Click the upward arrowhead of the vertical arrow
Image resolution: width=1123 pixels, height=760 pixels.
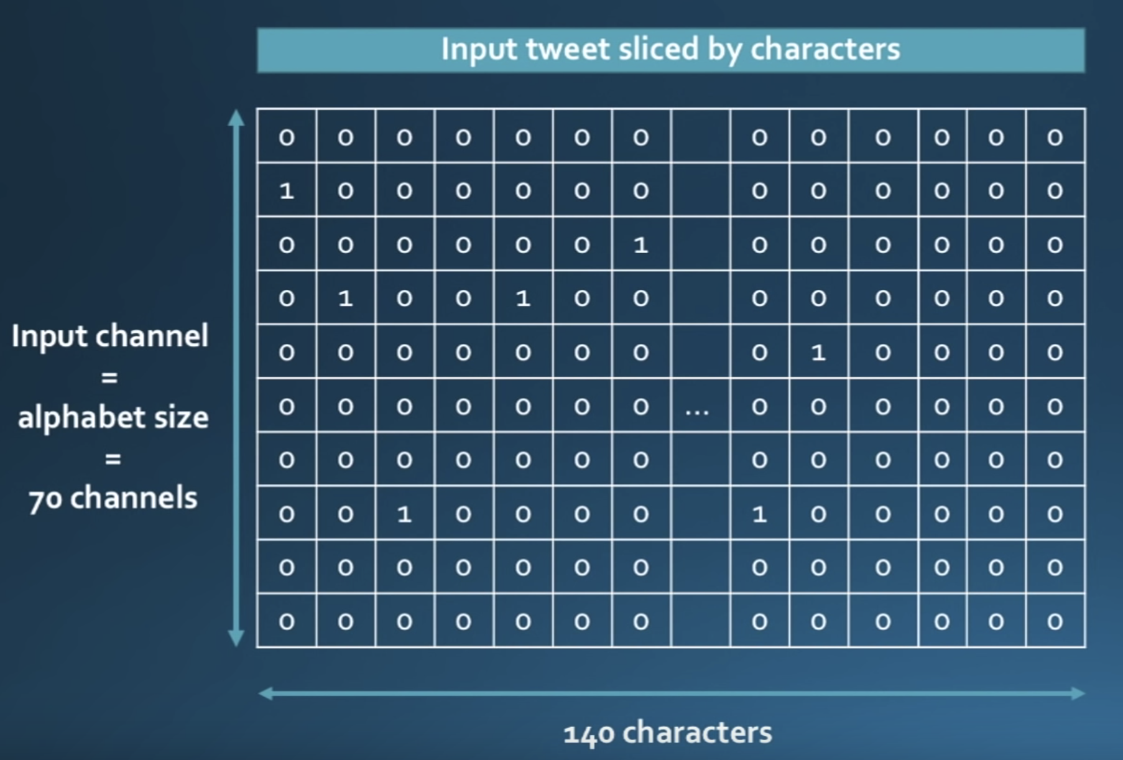click(236, 118)
